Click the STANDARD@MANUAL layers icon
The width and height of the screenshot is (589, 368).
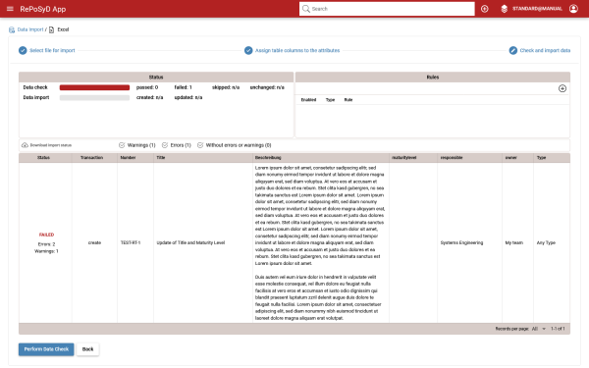[x=505, y=9]
